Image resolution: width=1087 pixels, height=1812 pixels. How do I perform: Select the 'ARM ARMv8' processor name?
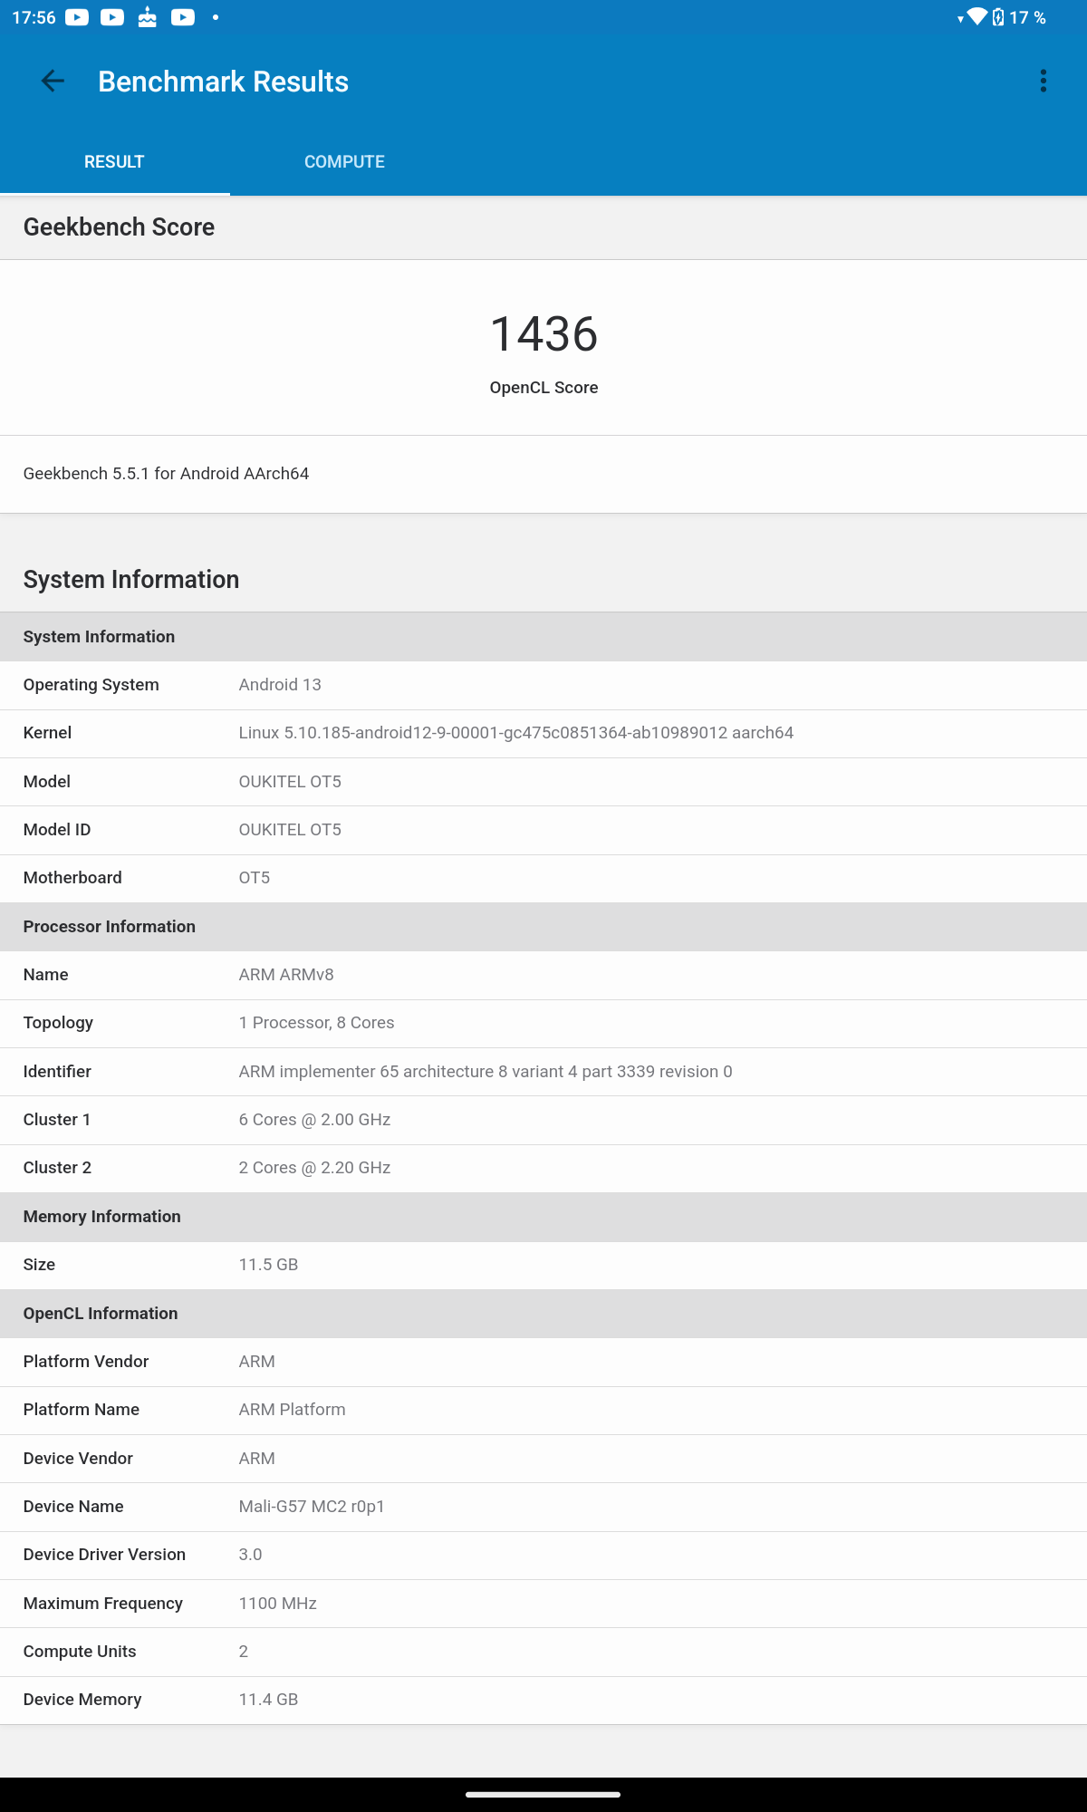tap(286, 975)
